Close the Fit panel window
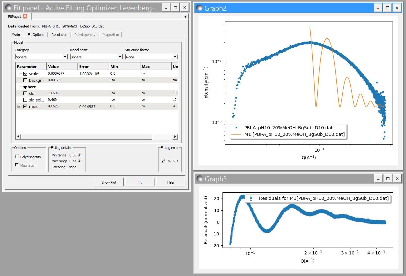 (x=184, y=7)
